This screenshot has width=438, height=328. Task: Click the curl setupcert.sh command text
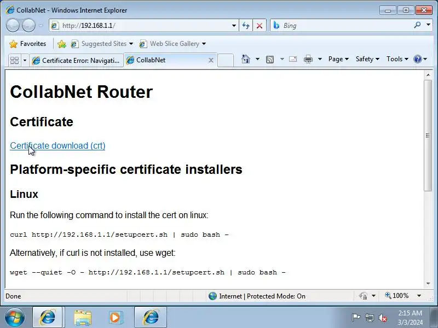pyautogui.click(x=119, y=235)
